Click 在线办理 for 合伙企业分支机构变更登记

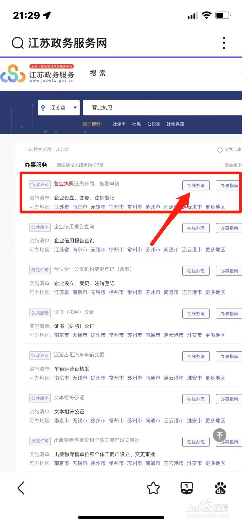click(196, 271)
